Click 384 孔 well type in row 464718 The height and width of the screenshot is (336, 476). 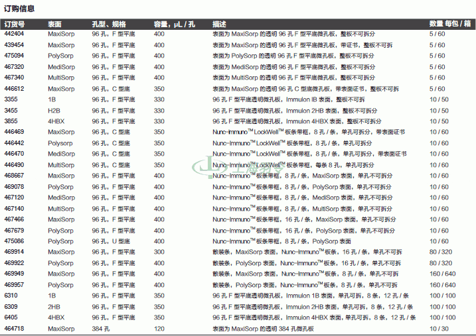tap(101, 329)
